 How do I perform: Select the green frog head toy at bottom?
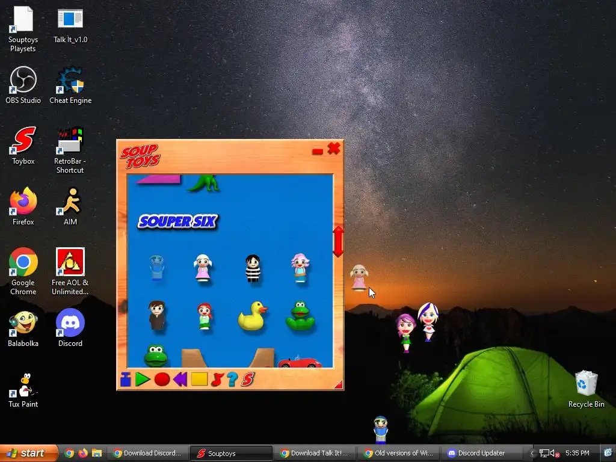point(156,356)
